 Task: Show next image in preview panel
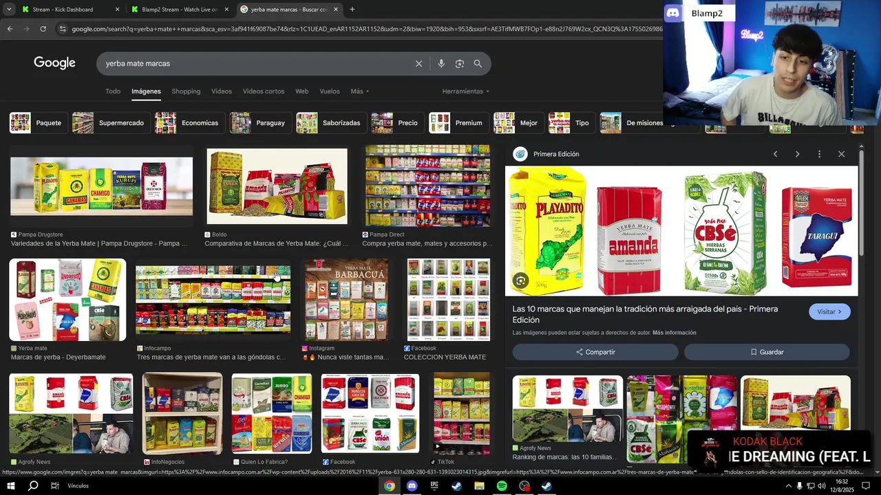[797, 154]
